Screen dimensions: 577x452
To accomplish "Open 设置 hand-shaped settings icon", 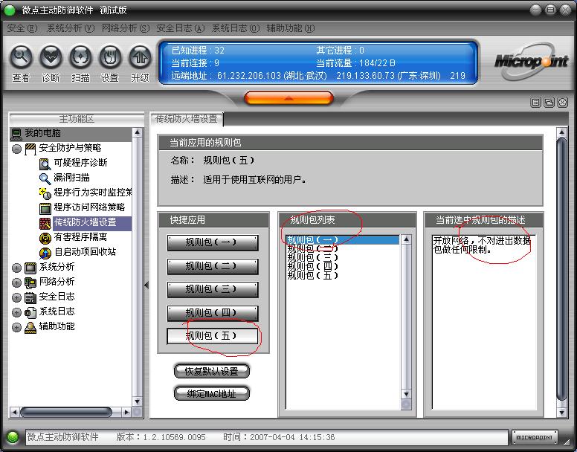I will coord(110,57).
